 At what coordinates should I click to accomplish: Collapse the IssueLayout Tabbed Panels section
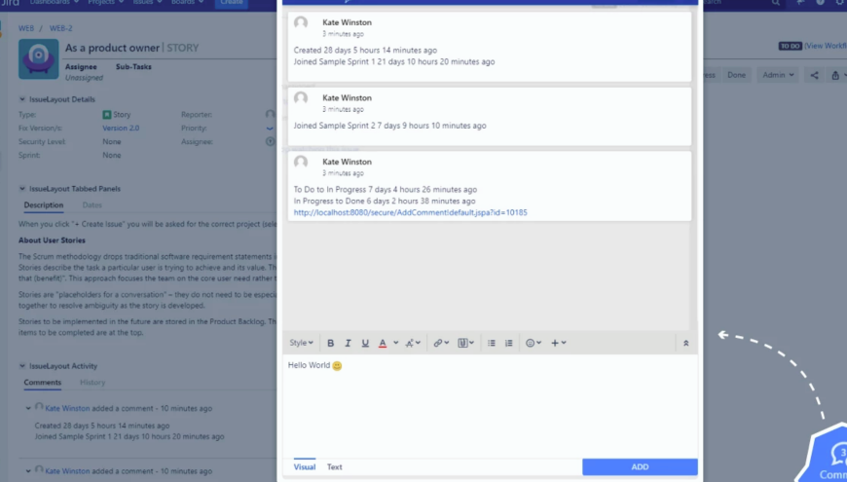point(22,189)
